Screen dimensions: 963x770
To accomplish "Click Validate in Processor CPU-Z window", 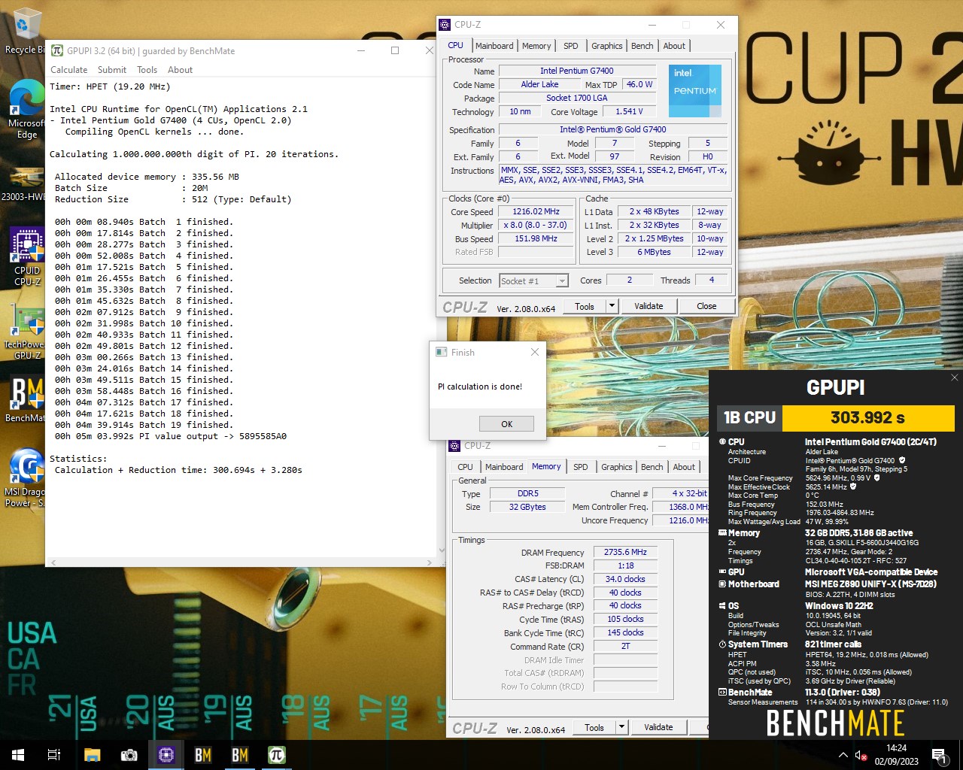I will coord(649,306).
